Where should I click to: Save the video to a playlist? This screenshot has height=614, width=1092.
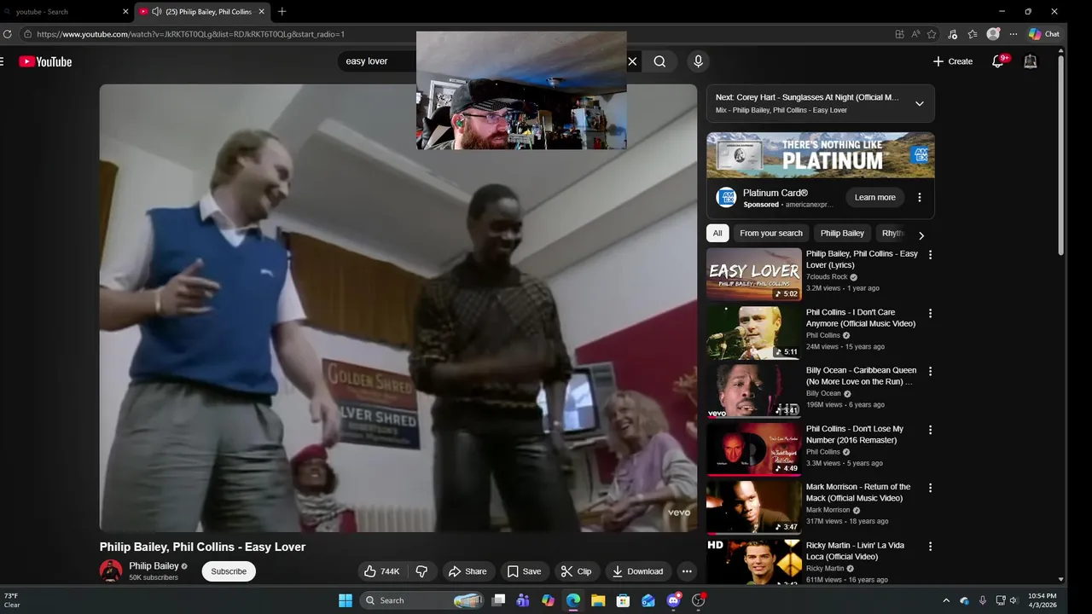[x=524, y=571]
